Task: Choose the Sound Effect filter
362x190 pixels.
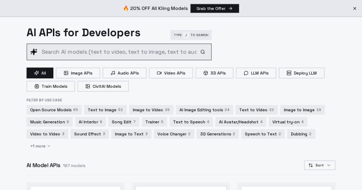Action: (x=90, y=134)
